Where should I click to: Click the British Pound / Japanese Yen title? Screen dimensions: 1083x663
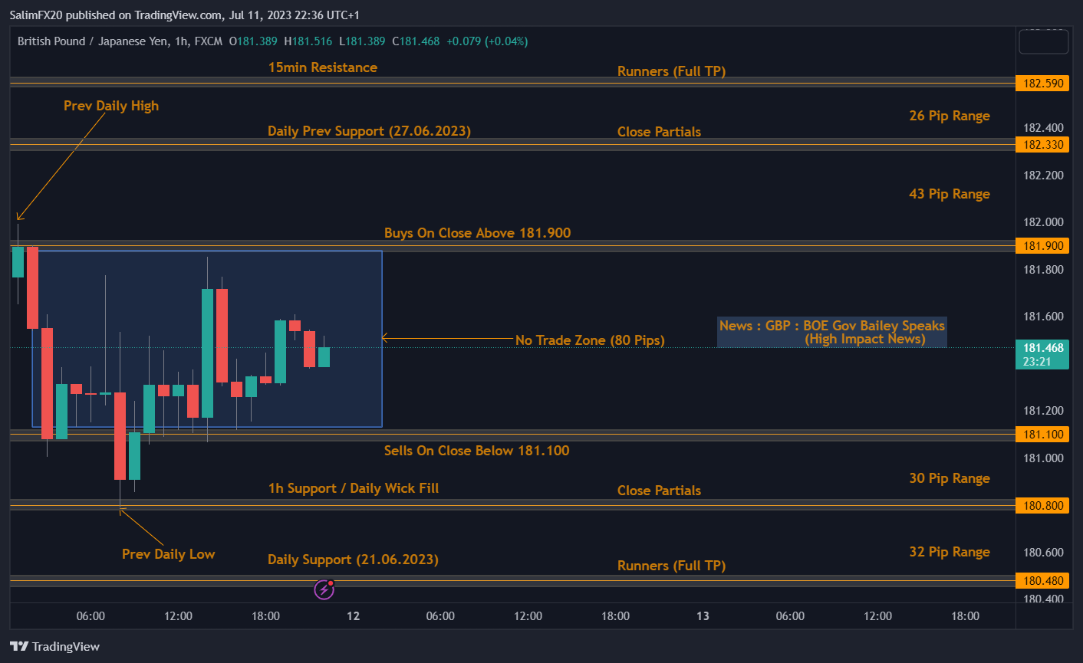[94, 41]
